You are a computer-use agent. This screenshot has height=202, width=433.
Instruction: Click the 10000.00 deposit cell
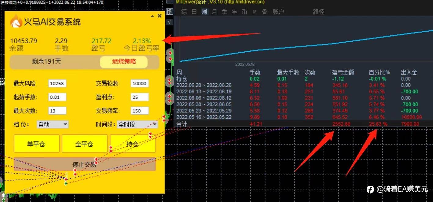[411, 117]
